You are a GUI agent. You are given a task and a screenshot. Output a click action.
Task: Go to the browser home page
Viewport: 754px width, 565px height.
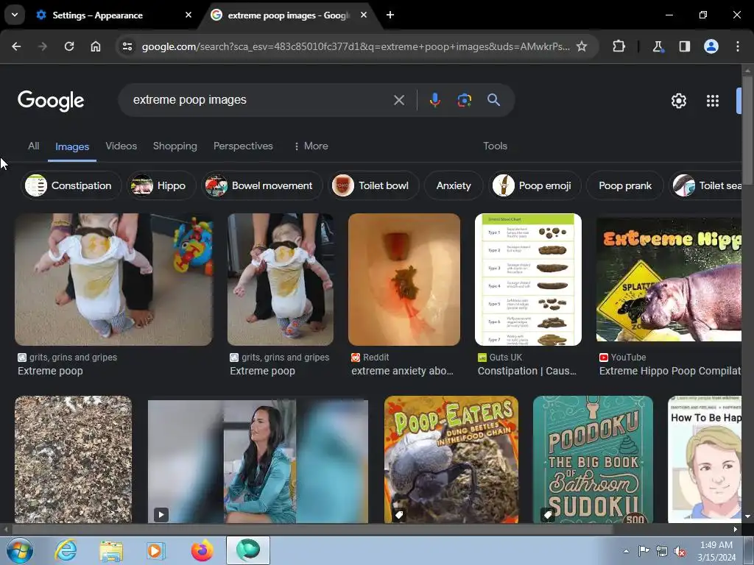96,46
